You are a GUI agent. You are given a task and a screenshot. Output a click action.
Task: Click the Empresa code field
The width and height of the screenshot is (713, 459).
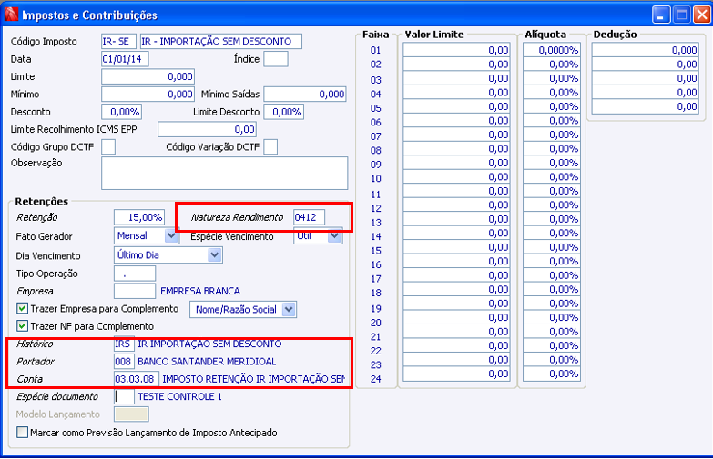135,291
